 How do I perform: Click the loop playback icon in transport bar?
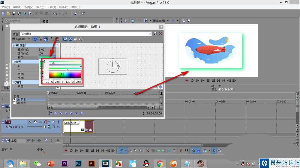click(x=71, y=150)
